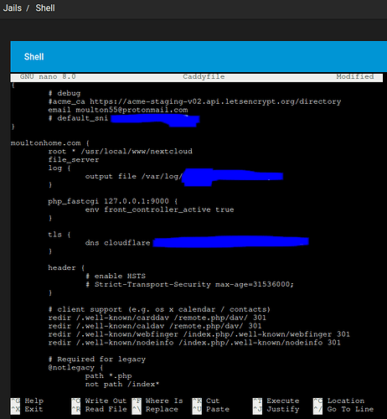The image size is (387, 419).
Task: Click the Shell breadcrumb item
Action: [x=45, y=8]
